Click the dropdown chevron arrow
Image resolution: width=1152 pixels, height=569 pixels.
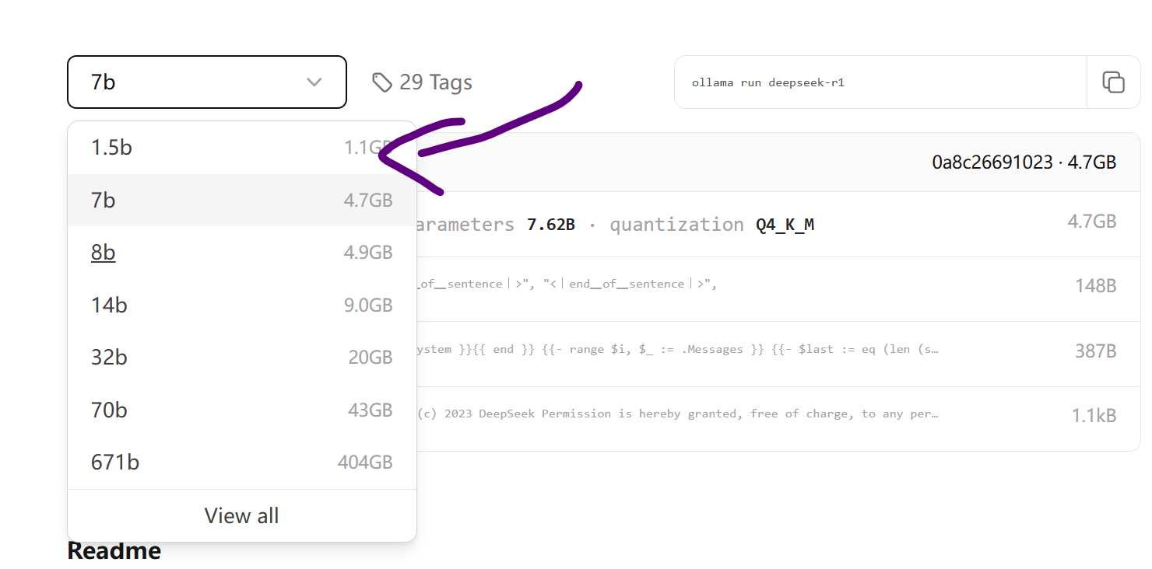314,82
